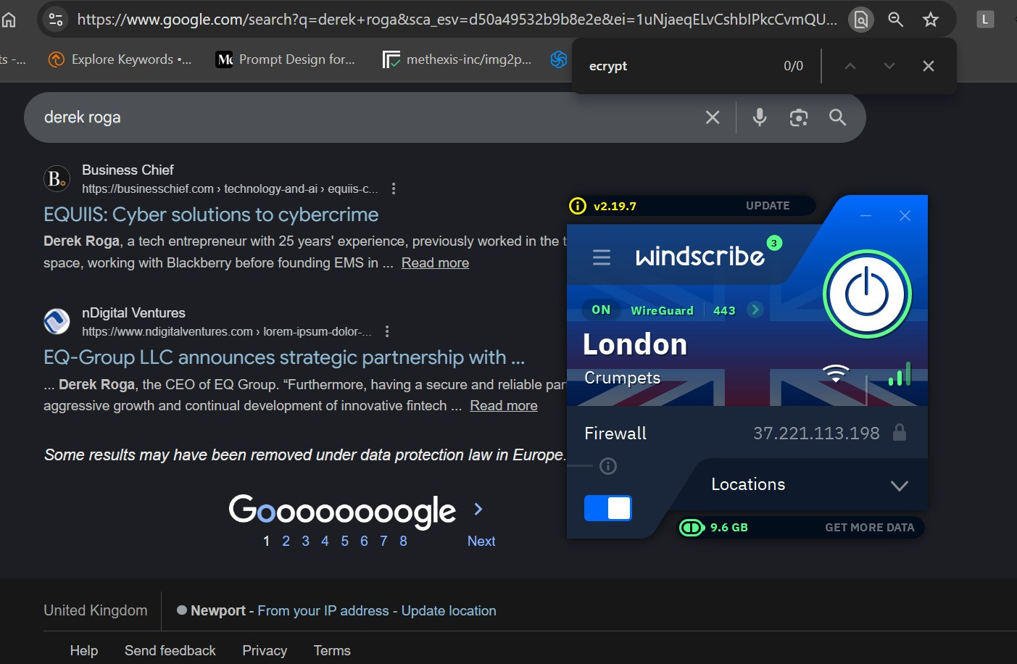Viewport: 1017px width, 664px height.
Task: Click Read more on nDigital Ventures snippet
Action: (x=504, y=406)
